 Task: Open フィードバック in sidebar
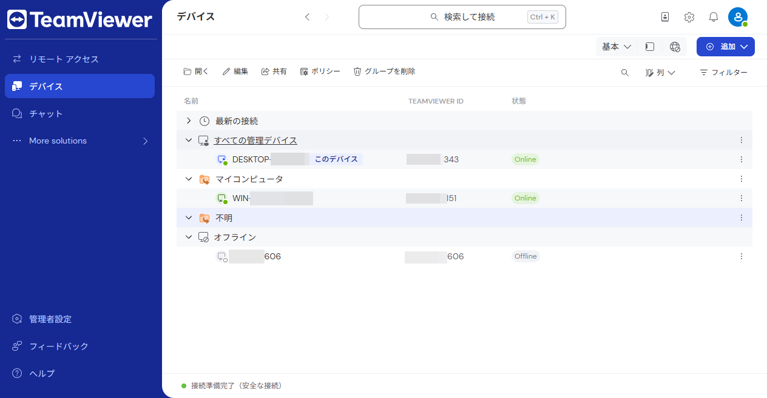point(79,346)
